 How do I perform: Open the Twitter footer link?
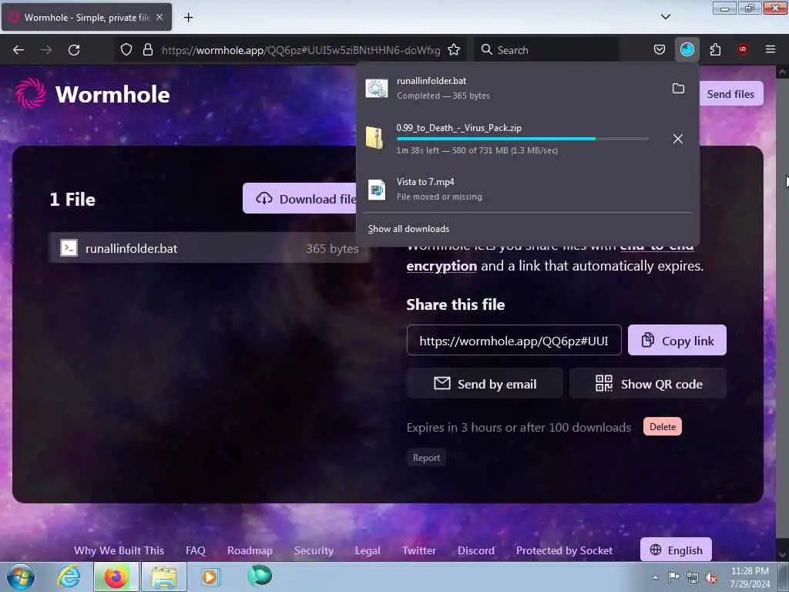pos(418,550)
